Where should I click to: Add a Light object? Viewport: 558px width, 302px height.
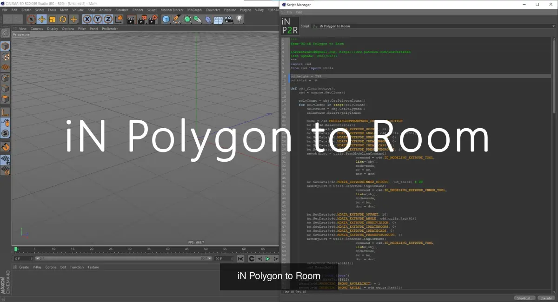[x=239, y=19]
